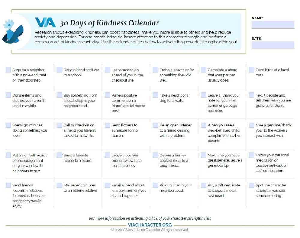Tick 'Text 5 people' checkbox
300x238 pixels.
point(252,95)
